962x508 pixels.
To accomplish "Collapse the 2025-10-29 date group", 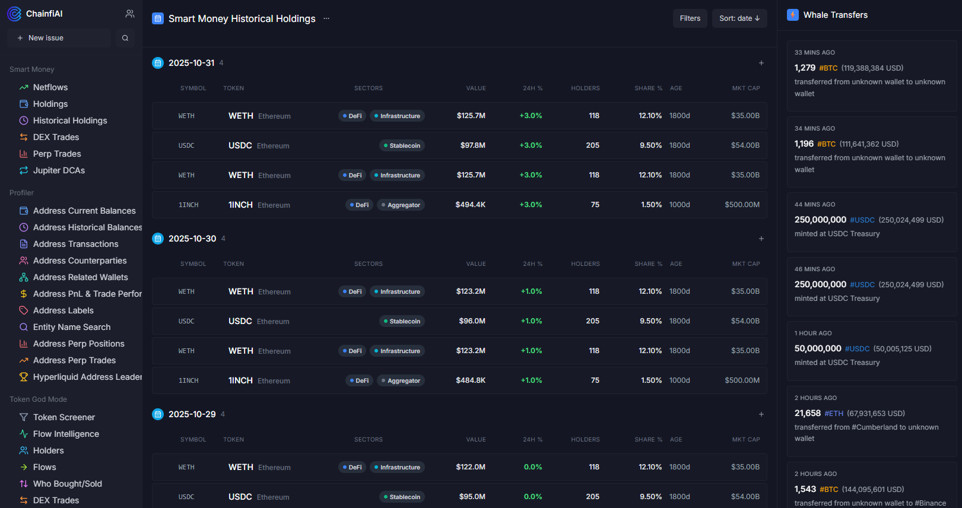I will coord(192,414).
